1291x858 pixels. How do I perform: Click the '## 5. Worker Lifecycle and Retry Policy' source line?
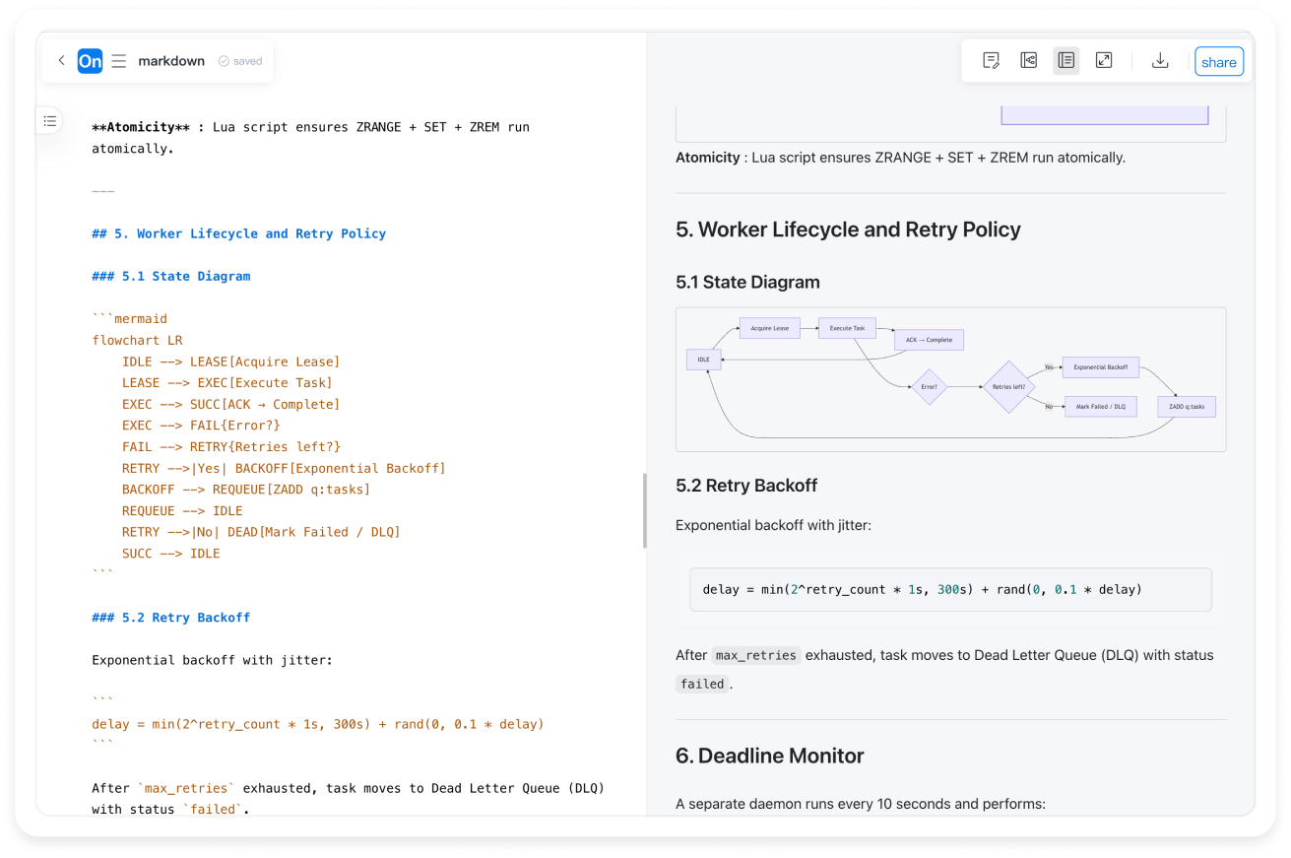click(239, 233)
